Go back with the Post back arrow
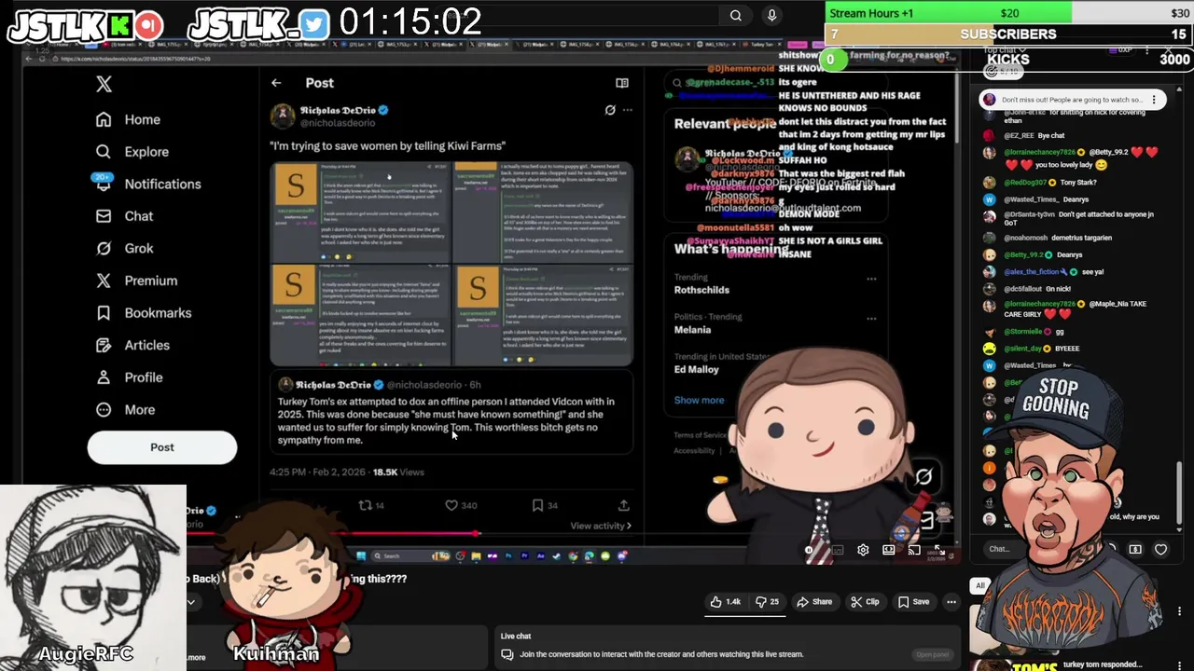The width and height of the screenshot is (1194, 671). (x=276, y=83)
